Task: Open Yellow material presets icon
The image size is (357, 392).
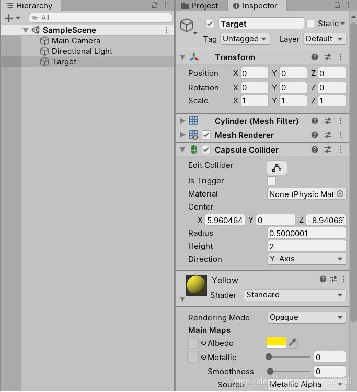Action: [x=333, y=279]
